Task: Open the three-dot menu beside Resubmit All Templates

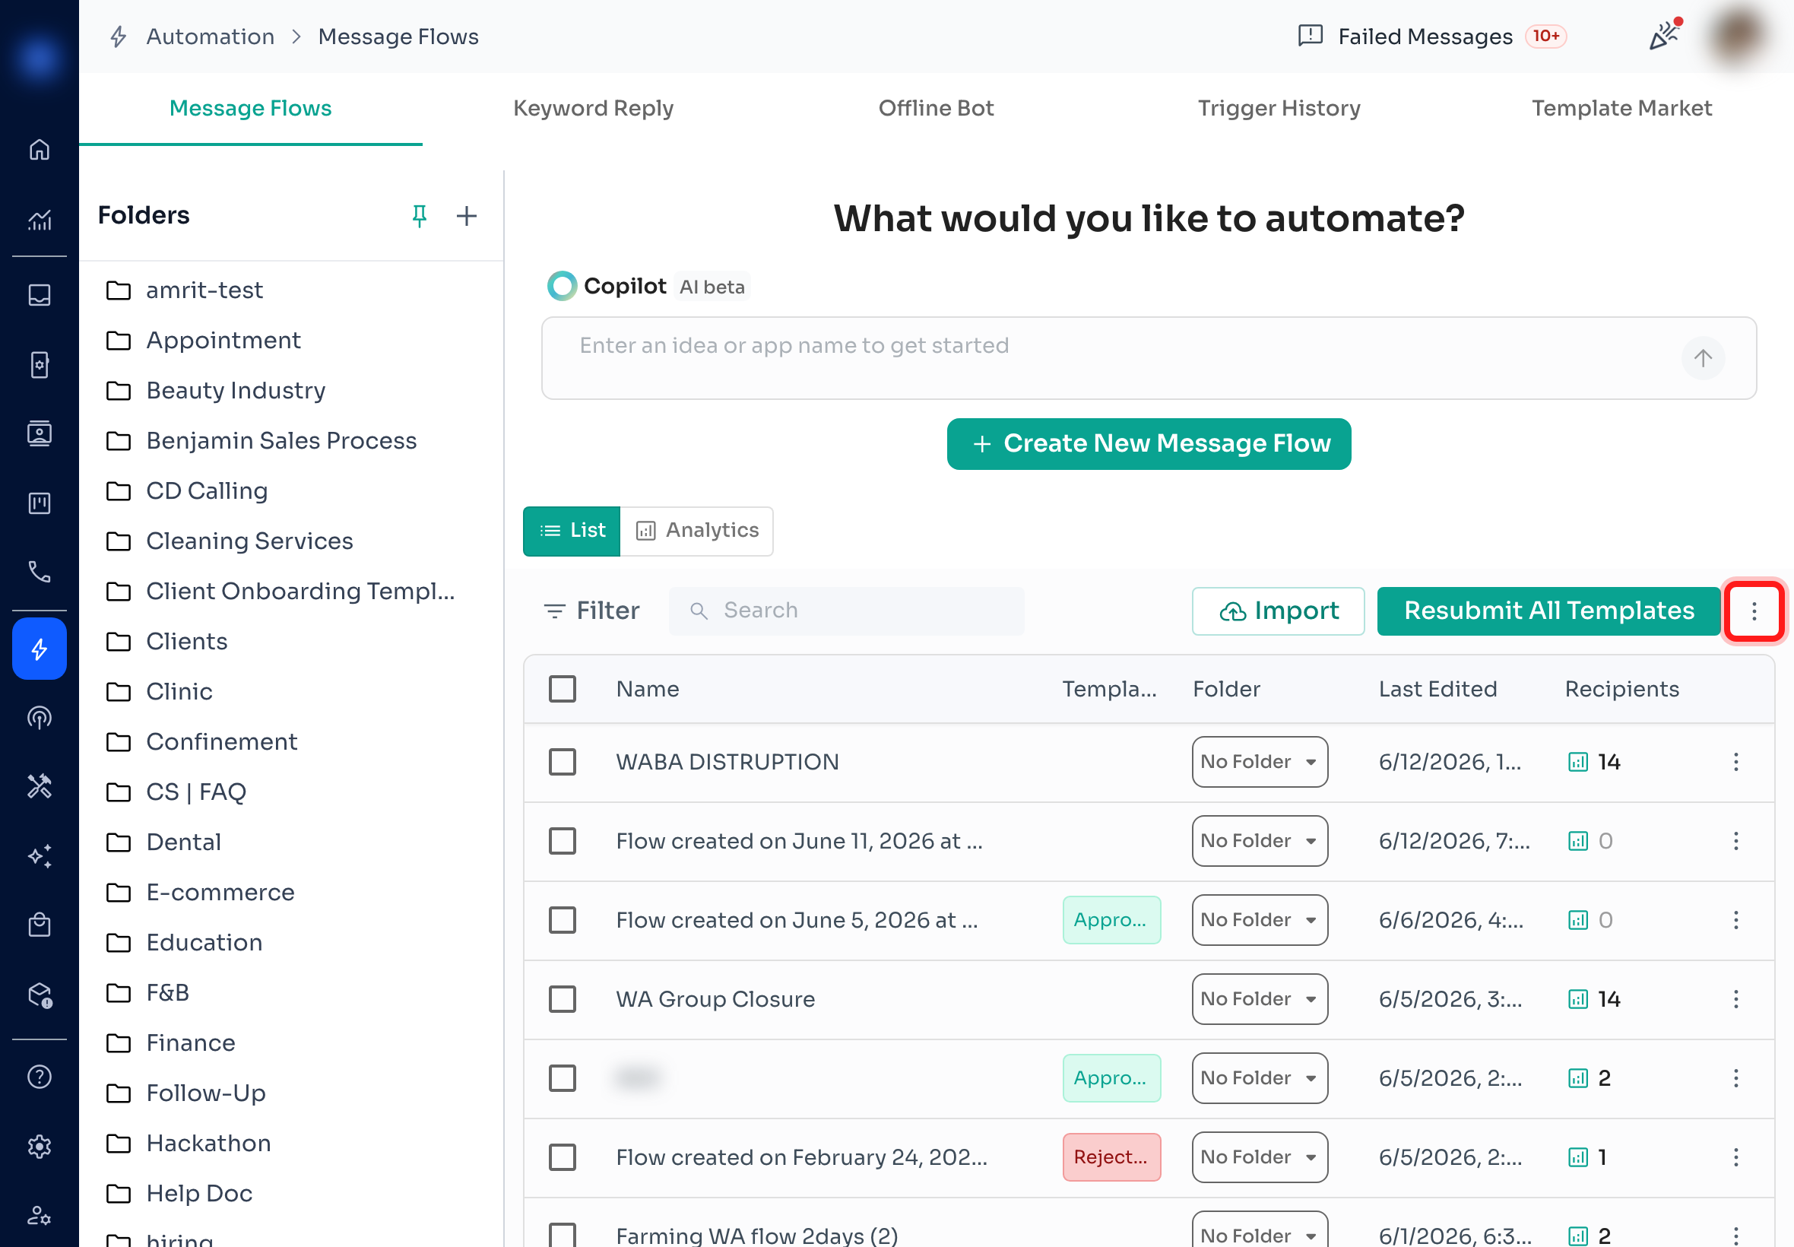Action: coord(1754,611)
